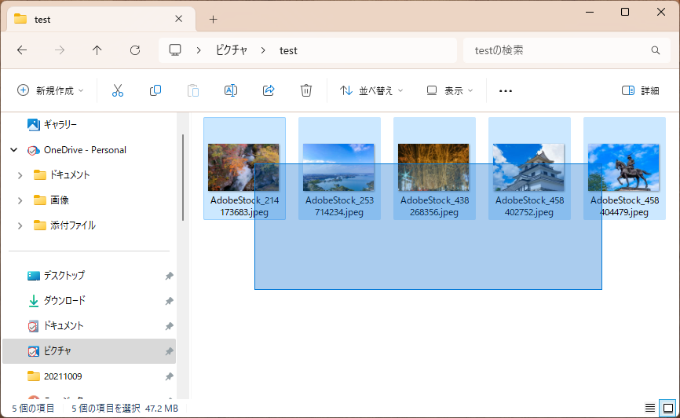The height and width of the screenshot is (418, 680).
Task: Click the Share icon in toolbar
Action: pos(269,90)
